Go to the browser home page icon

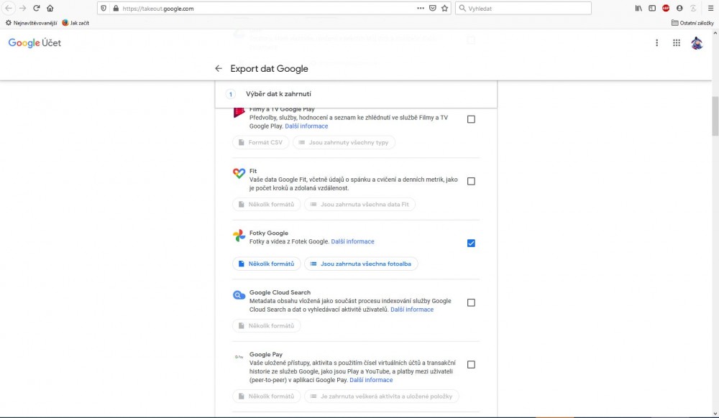pyautogui.click(x=50, y=9)
